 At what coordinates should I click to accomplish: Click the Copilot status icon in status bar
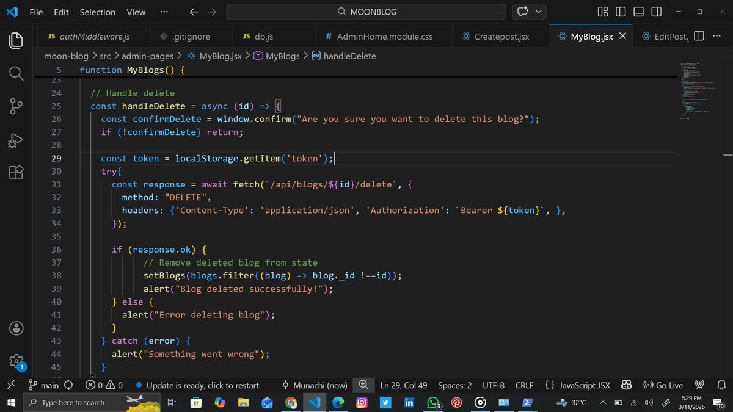tap(626, 385)
